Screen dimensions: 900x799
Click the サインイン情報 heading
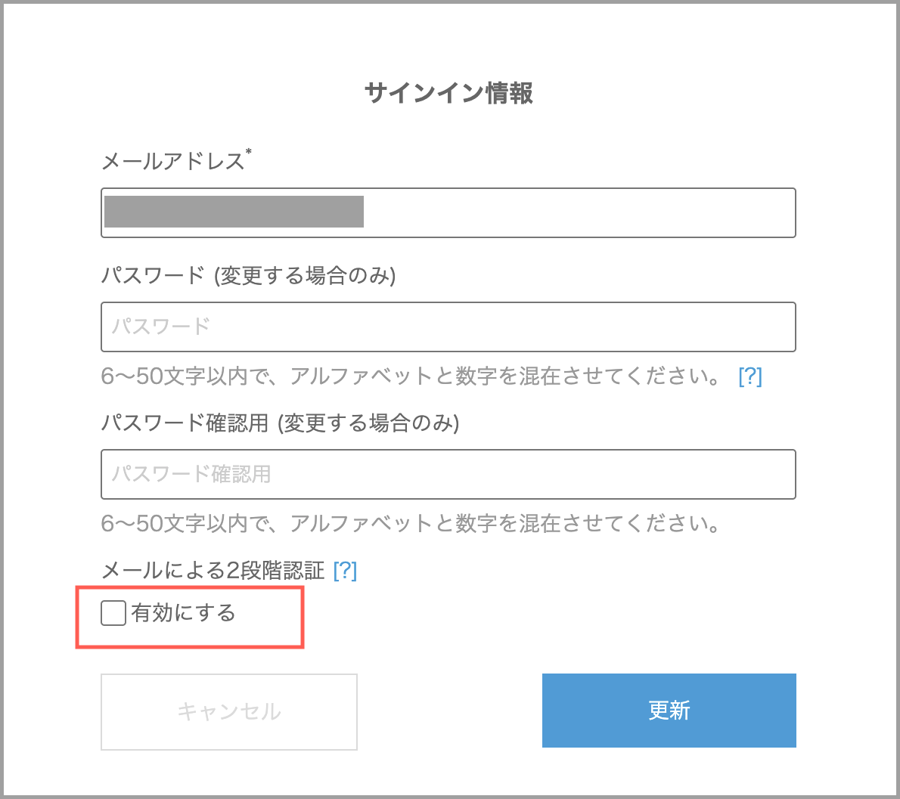(x=448, y=93)
